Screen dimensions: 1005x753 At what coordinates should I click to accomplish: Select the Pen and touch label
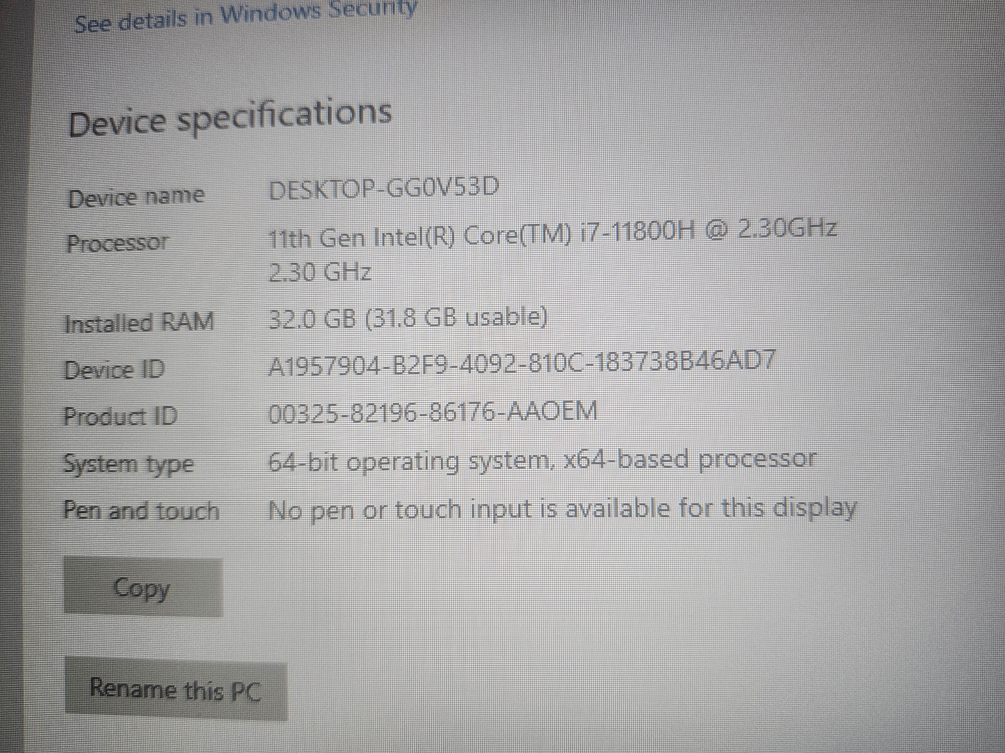pyautogui.click(x=141, y=510)
